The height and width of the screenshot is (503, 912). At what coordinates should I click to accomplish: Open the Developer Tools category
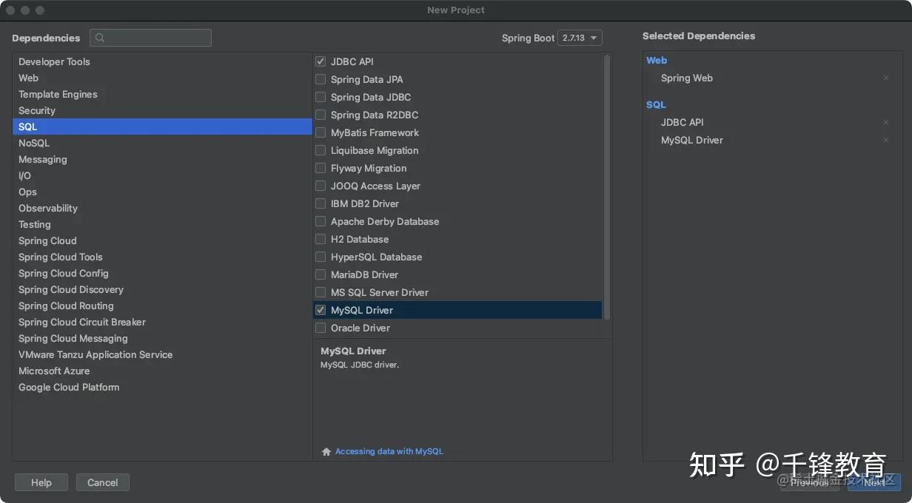coord(54,62)
